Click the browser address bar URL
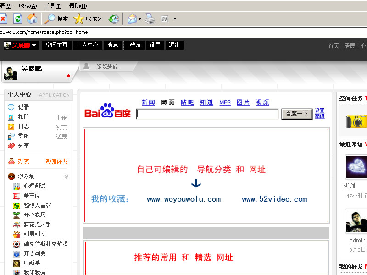367x275 pixels. coord(44,32)
